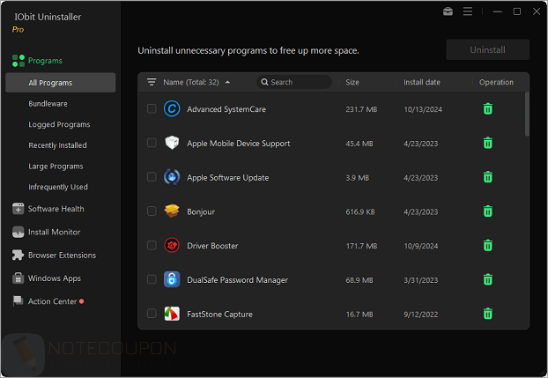548x378 pixels.
Task: Select the Advanced SystemCare name text
Action: (226, 109)
